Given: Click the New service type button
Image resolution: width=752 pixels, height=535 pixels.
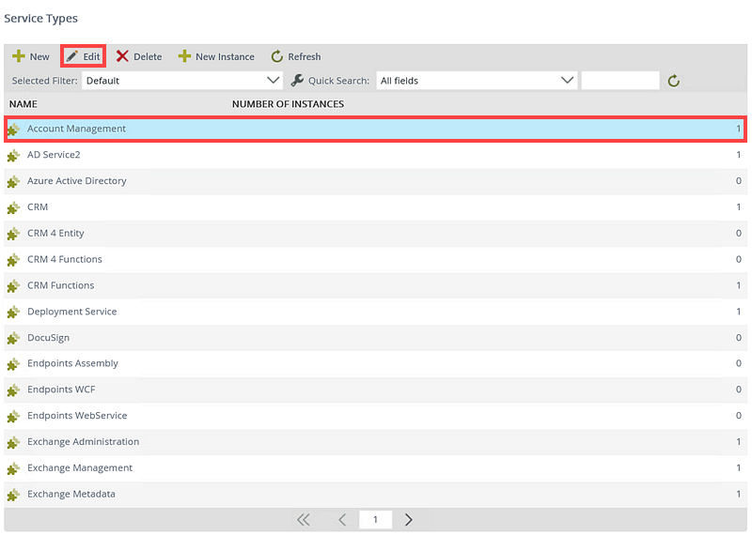Looking at the screenshot, I should click(31, 56).
